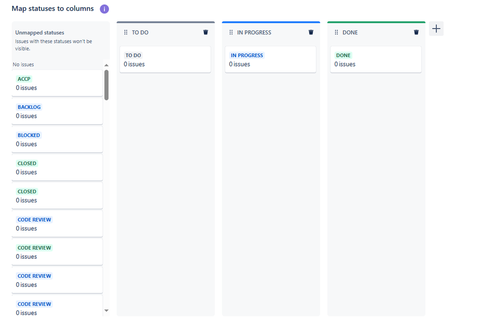This screenshot has width=484, height=324.
Task: Click the DONE column drag handle
Action: 335,32
